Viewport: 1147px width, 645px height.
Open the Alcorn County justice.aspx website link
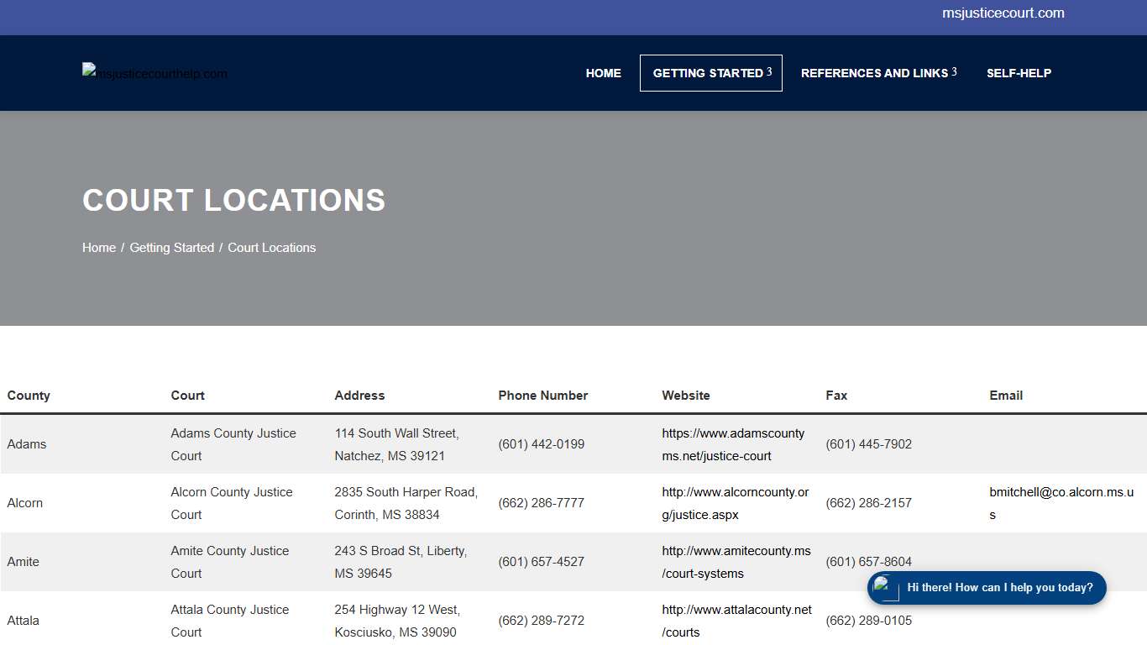point(735,503)
